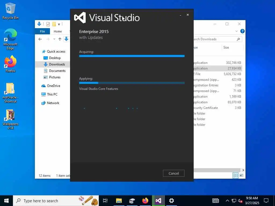Select the zipped file sized 71 KB
Screen dimensions: 275x206
tap(218, 91)
